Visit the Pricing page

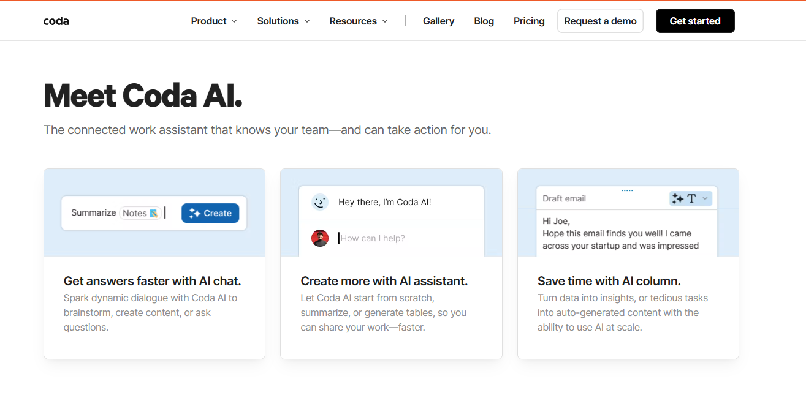[529, 21]
